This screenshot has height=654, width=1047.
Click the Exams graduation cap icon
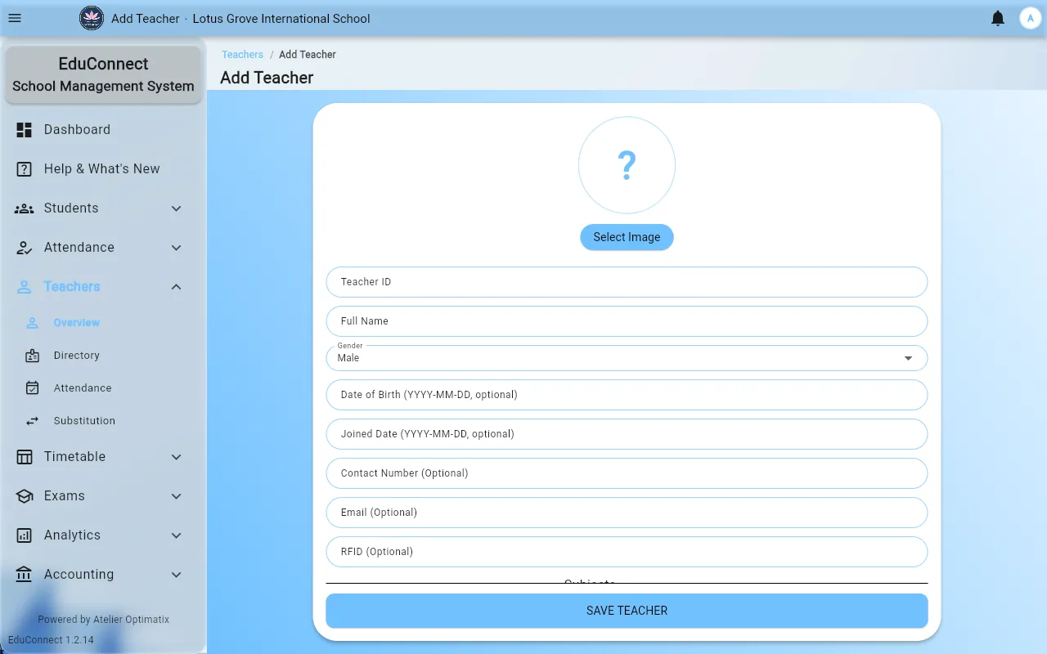click(25, 495)
